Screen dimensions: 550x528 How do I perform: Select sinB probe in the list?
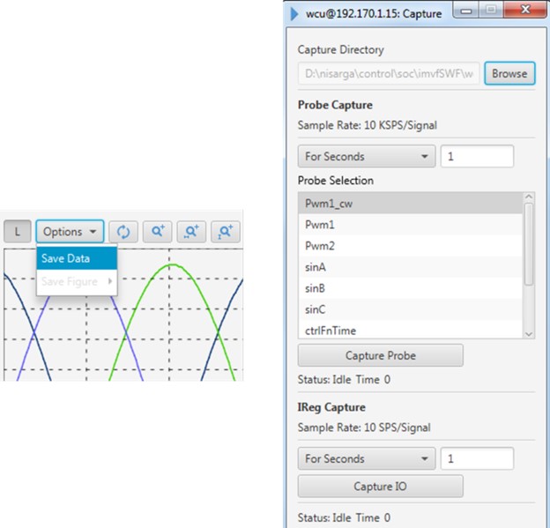point(410,288)
